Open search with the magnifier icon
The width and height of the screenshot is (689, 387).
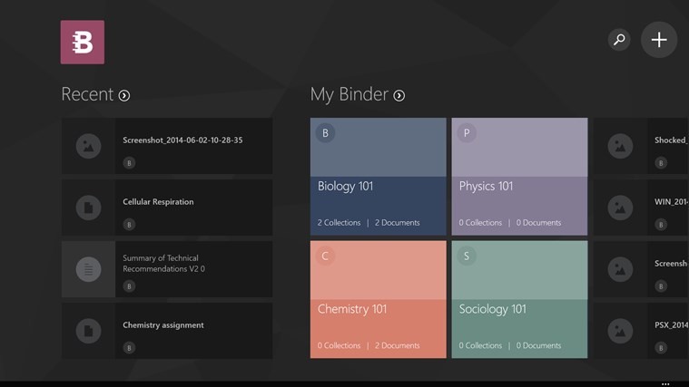tap(619, 40)
